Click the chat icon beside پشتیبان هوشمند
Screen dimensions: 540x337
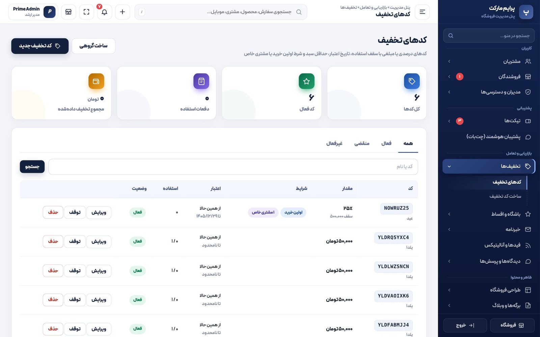[x=528, y=137]
